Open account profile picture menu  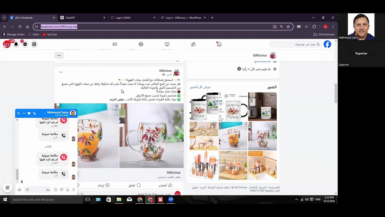[7, 44]
